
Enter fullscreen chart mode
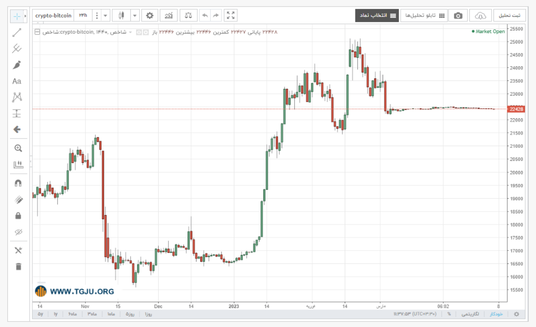click(231, 15)
